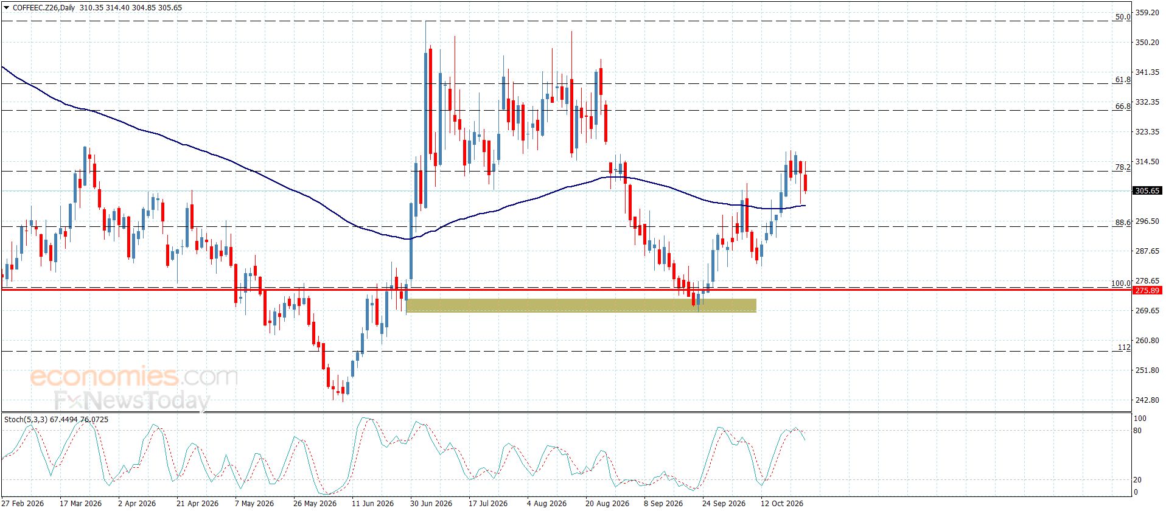Click the COFFEEC.Z26,Daily chart title text
1166x511 pixels.
click(44, 8)
